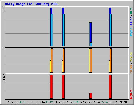
Task: Click day 27 on the date axis
Action: (x=110, y=102)
